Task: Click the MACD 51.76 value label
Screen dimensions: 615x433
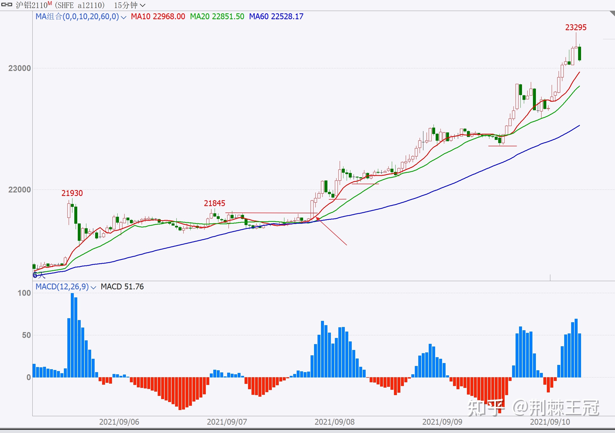Action: click(x=122, y=287)
